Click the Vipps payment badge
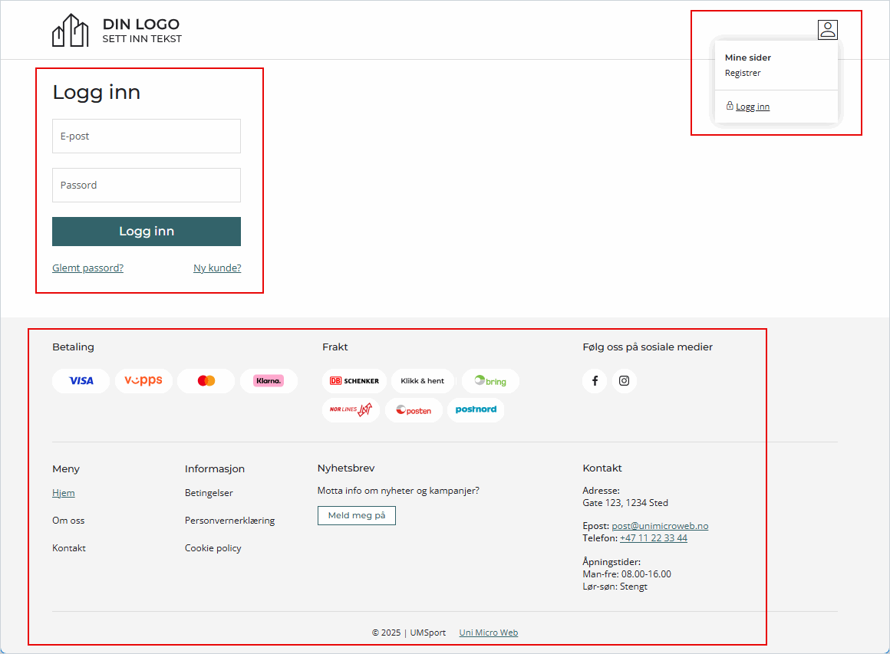Viewport: 890px width, 654px height. click(143, 381)
